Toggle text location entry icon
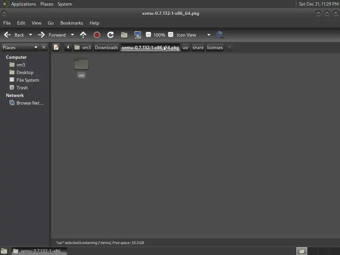The height and width of the screenshot is (255, 340). (x=56, y=47)
